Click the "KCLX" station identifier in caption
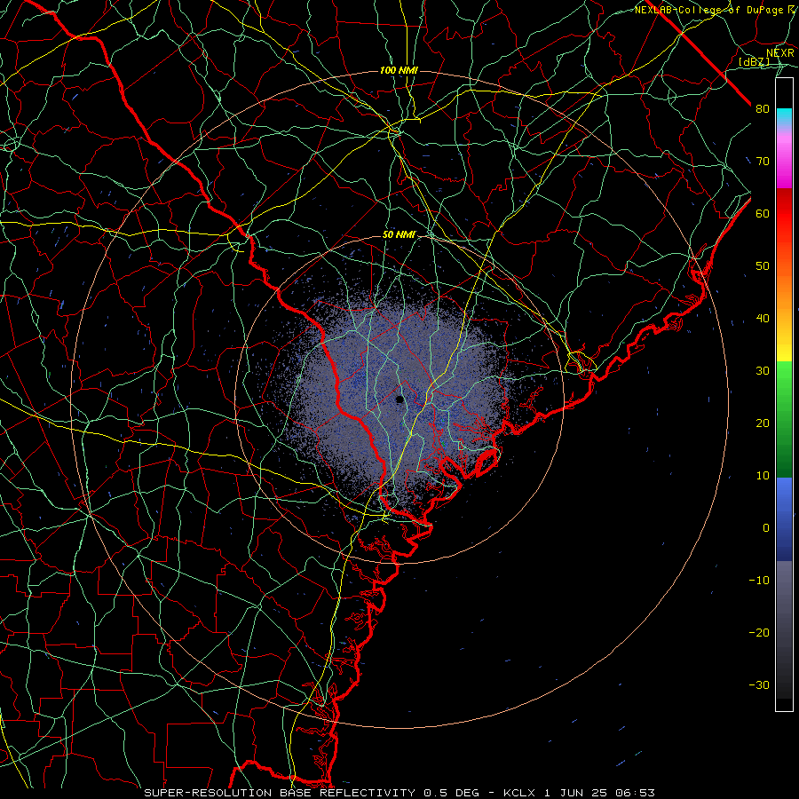The image size is (799, 799). pos(521,793)
